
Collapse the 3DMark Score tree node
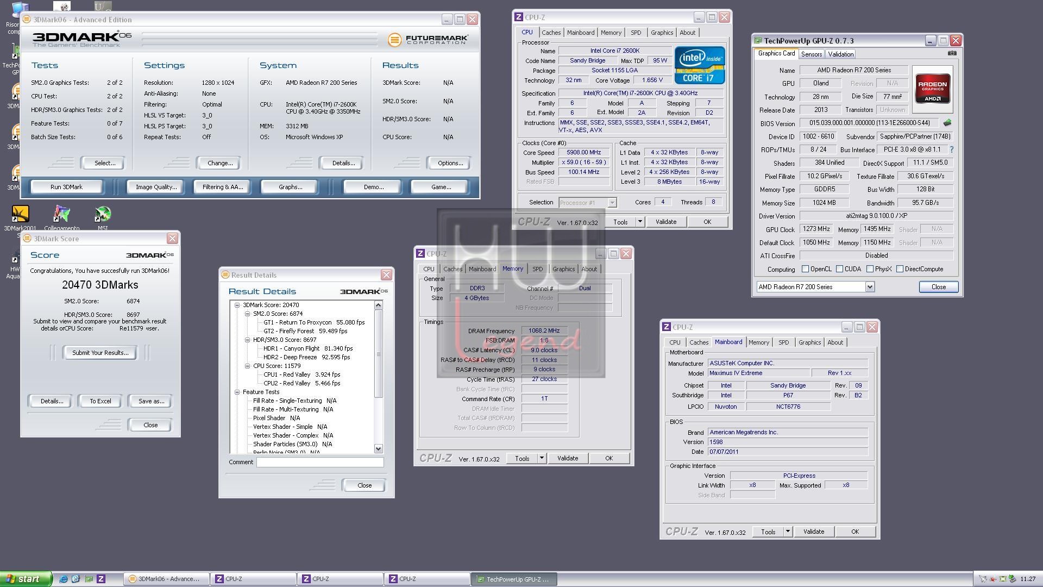click(x=237, y=305)
